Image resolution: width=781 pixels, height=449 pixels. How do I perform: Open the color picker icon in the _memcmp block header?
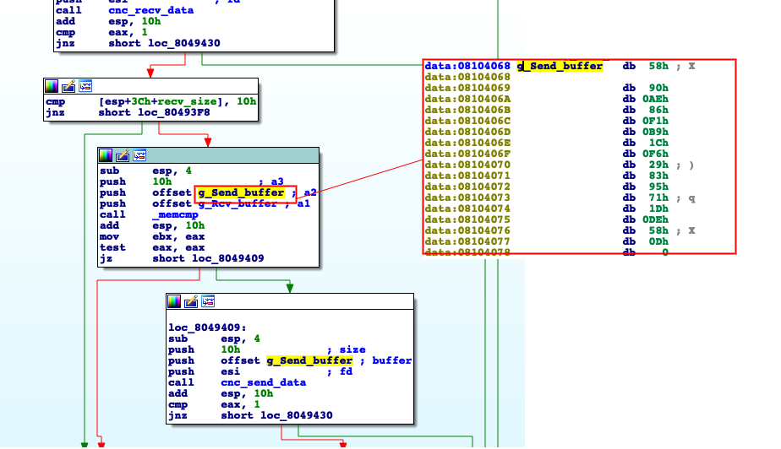(106, 155)
